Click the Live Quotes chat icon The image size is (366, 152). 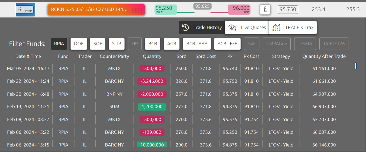[232, 28]
